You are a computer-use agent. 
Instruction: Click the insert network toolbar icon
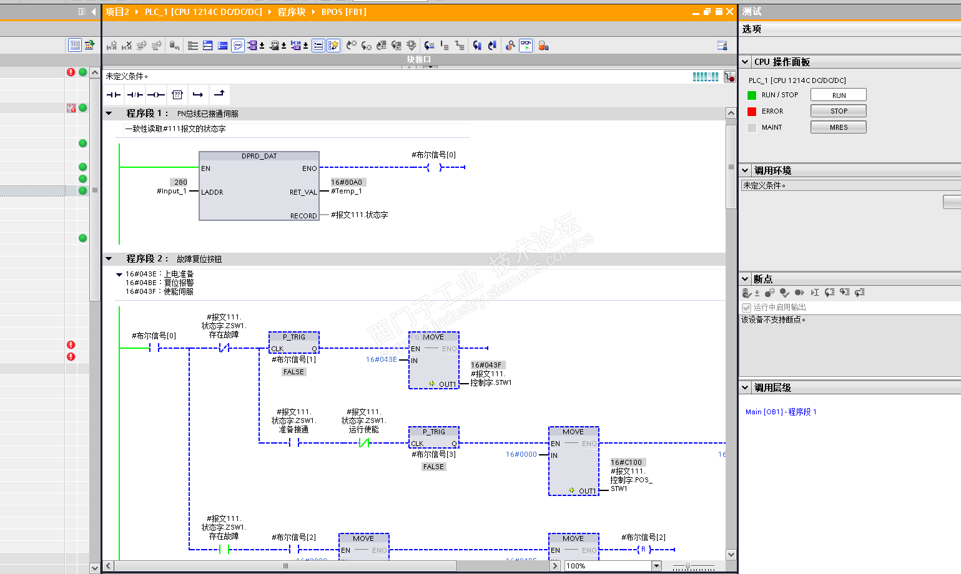point(112,46)
